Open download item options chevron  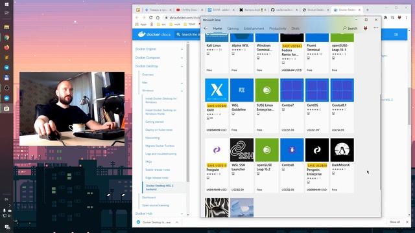point(177,223)
